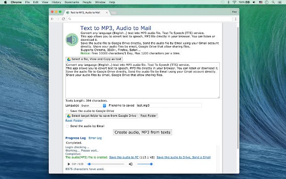Click the page vertical scrollbar
Screen dimensions: 286x179
238,88
